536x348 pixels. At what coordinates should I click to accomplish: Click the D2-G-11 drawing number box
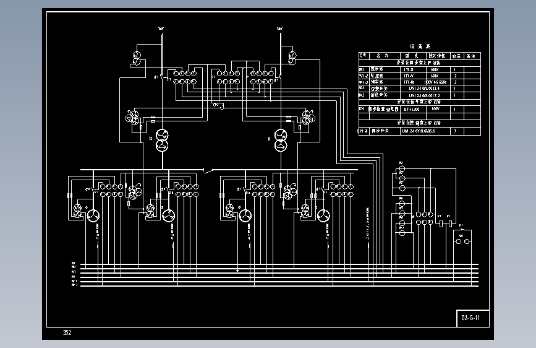(x=473, y=318)
